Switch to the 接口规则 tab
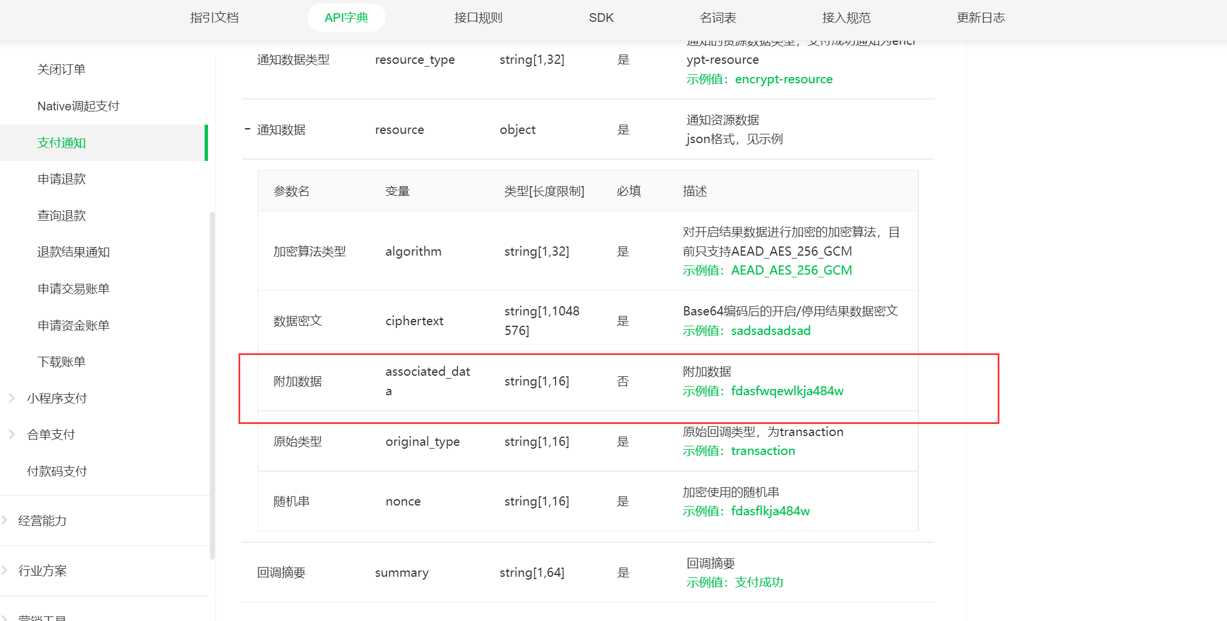Image resolution: width=1227 pixels, height=621 pixels. click(478, 18)
